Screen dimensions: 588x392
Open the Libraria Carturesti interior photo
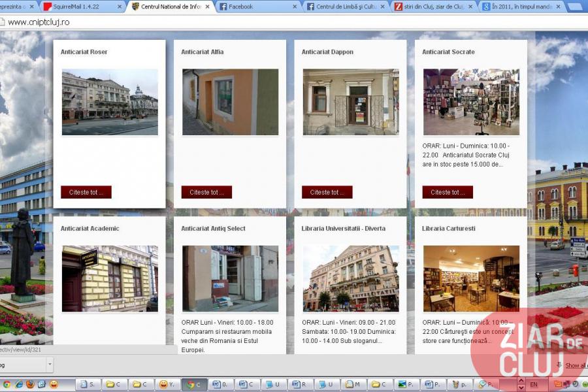click(x=471, y=279)
